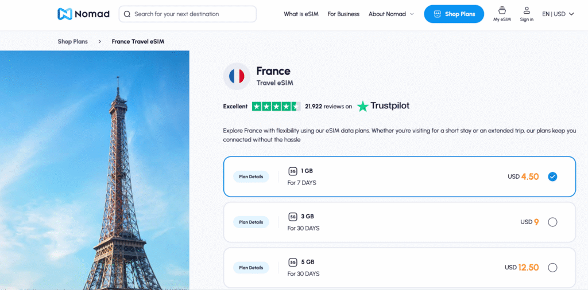Select the 1 GB plan radio button
The image size is (588, 290).
click(x=552, y=177)
